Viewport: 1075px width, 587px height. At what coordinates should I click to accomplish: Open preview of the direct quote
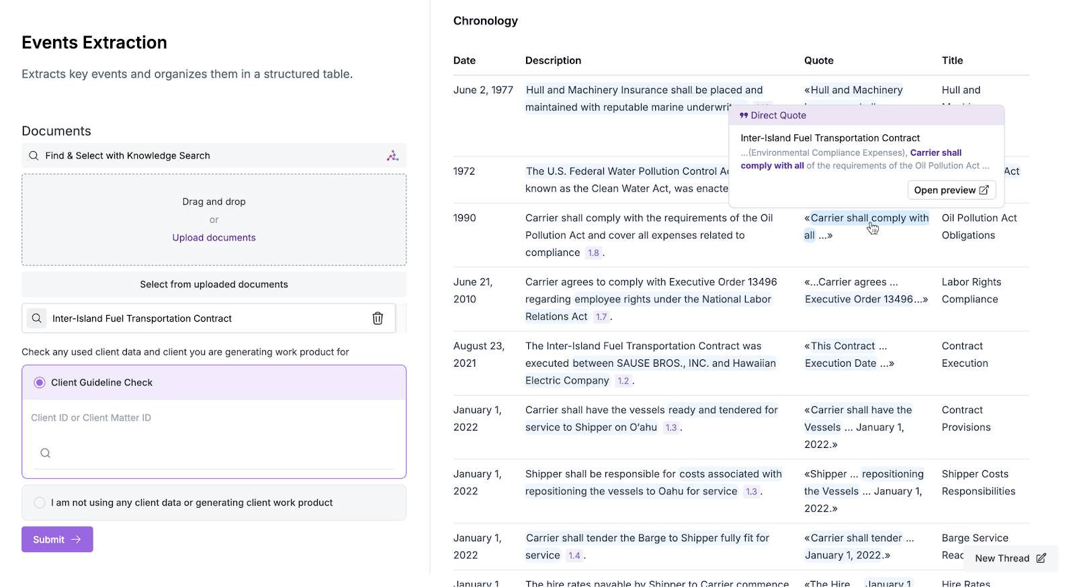pos(951,190)
